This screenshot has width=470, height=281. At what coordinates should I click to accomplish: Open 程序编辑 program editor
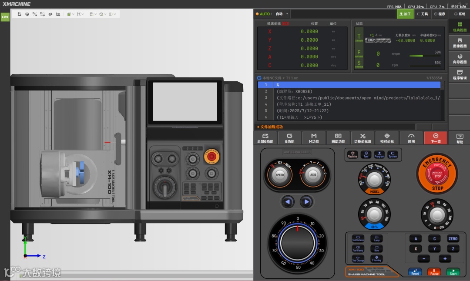pyautogui.click(x=460, y=74)
